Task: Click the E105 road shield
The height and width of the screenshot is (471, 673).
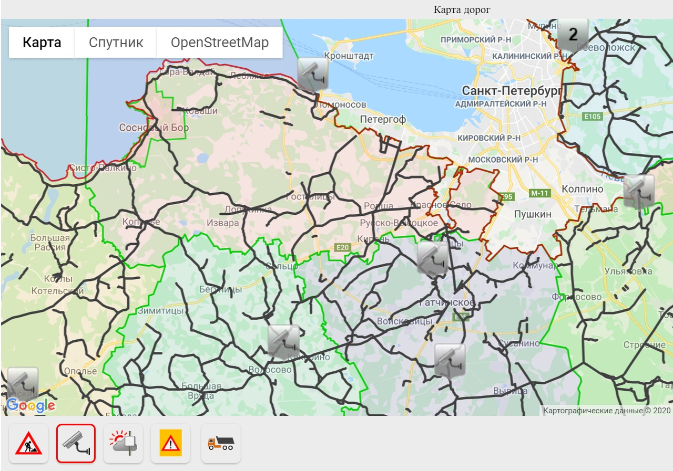Action: [x=592, y=116]
